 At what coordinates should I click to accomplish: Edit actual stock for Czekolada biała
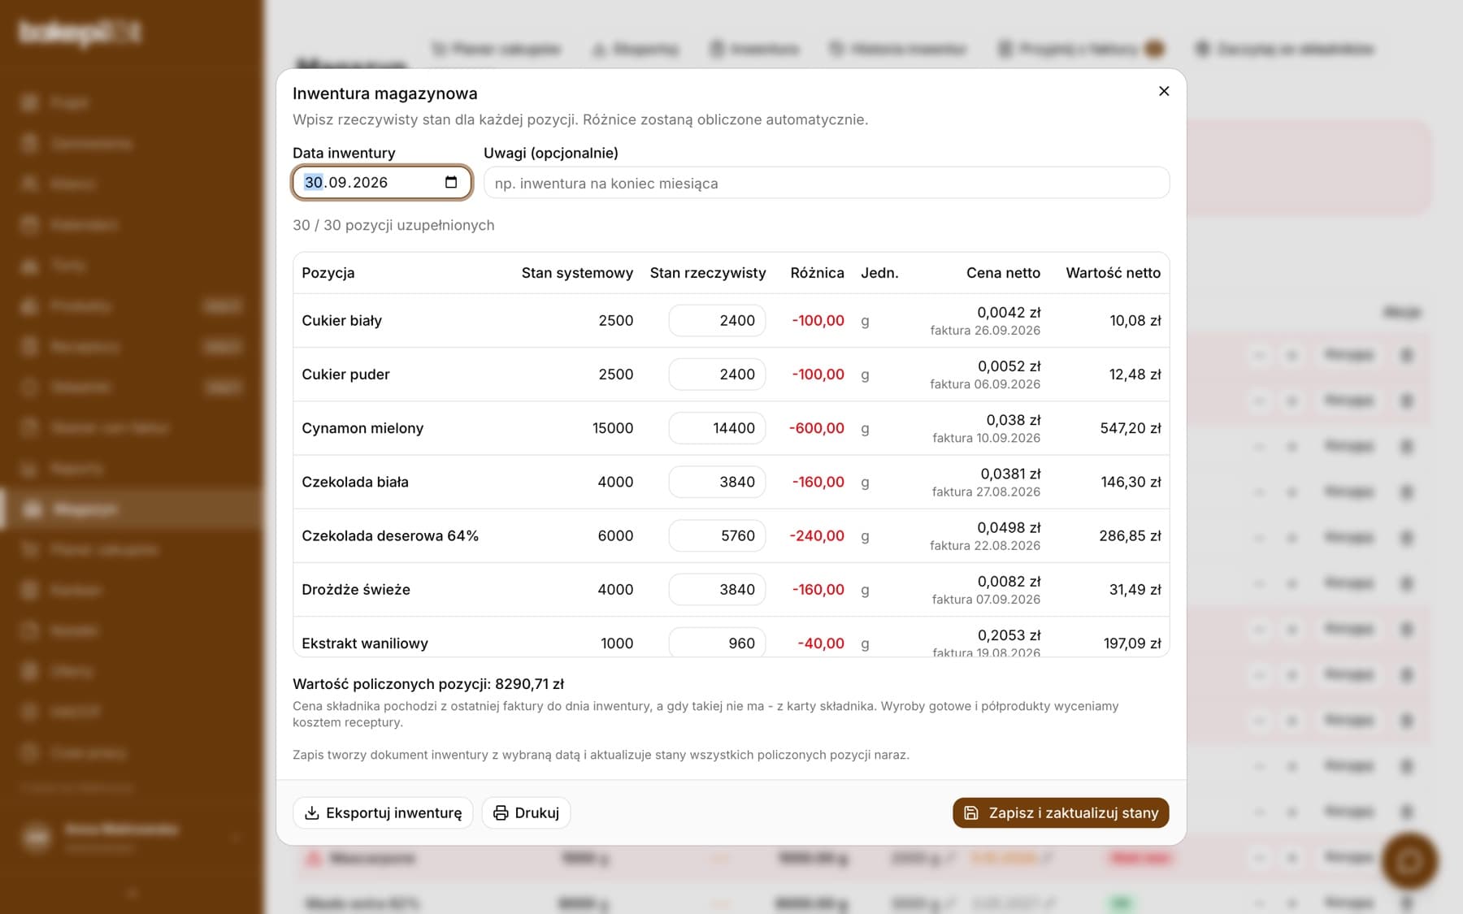point(717,482)
